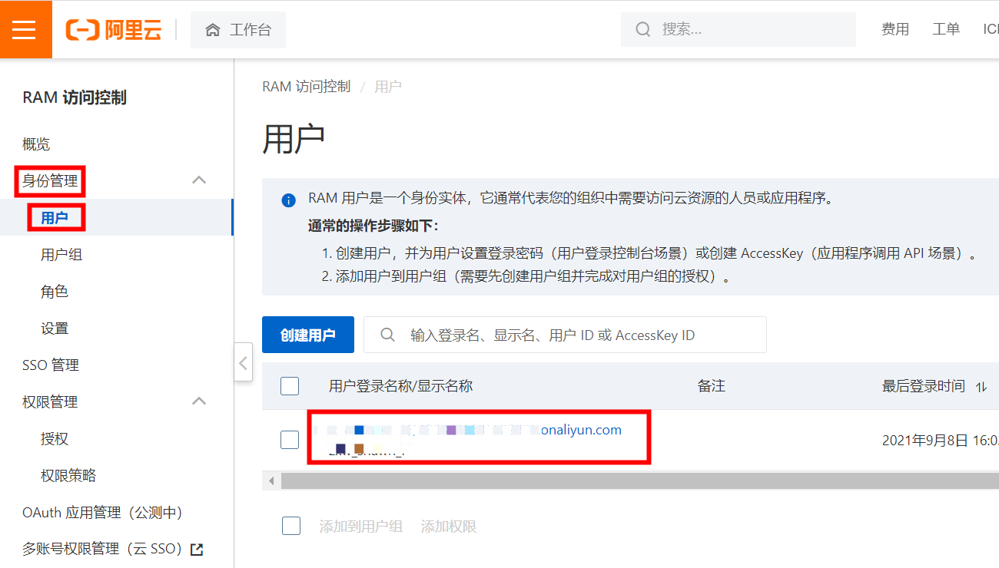The width and height of the screenshot is (999, 568).
Task: Collapse the 身份管理 section
Action: click(x=198, y=180)
